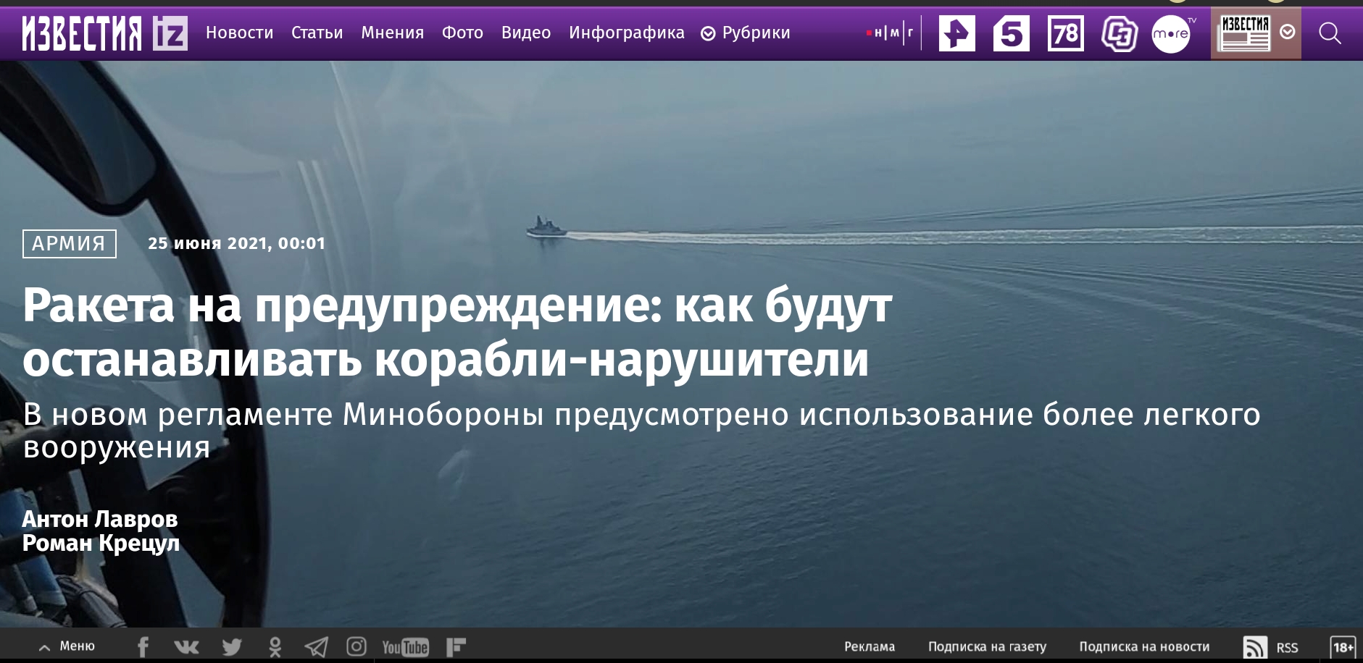Click Подписка на новости link
Image resolution: width=1363 pixels, height=663 pixels.
pos(1144,646)
